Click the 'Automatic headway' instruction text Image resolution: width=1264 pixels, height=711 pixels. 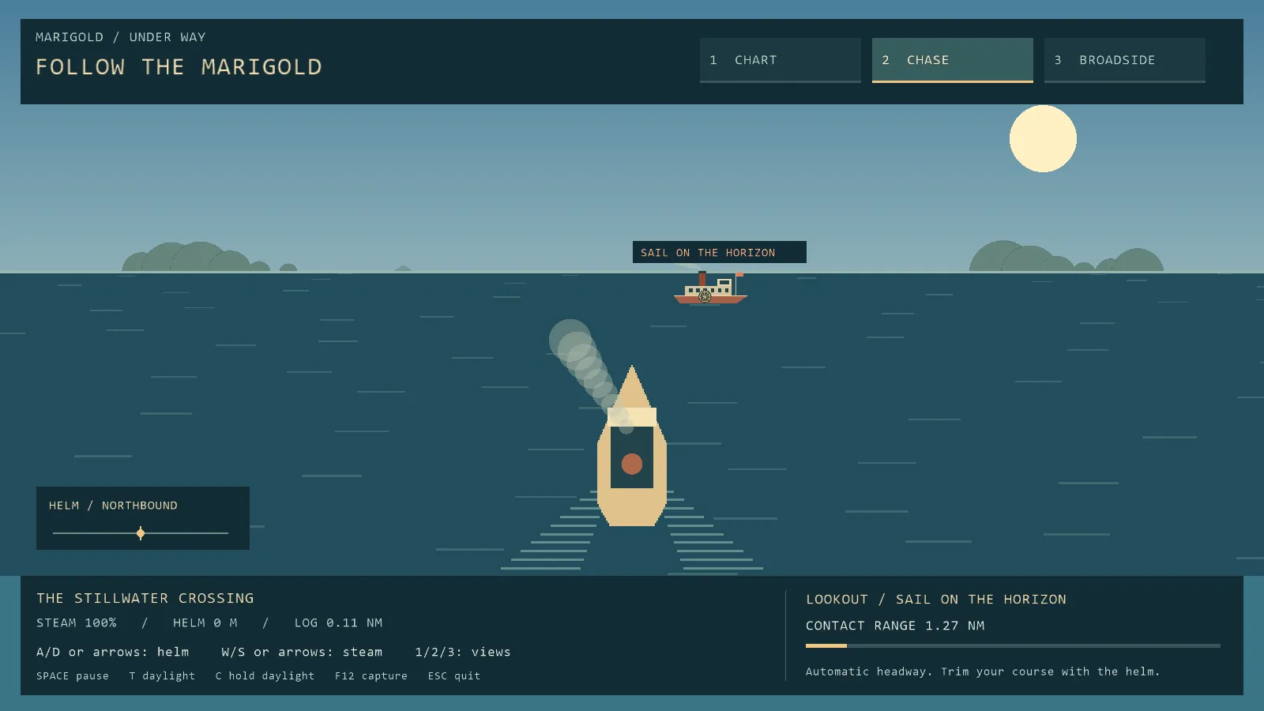pyautogui.click(x=983, y=671)
